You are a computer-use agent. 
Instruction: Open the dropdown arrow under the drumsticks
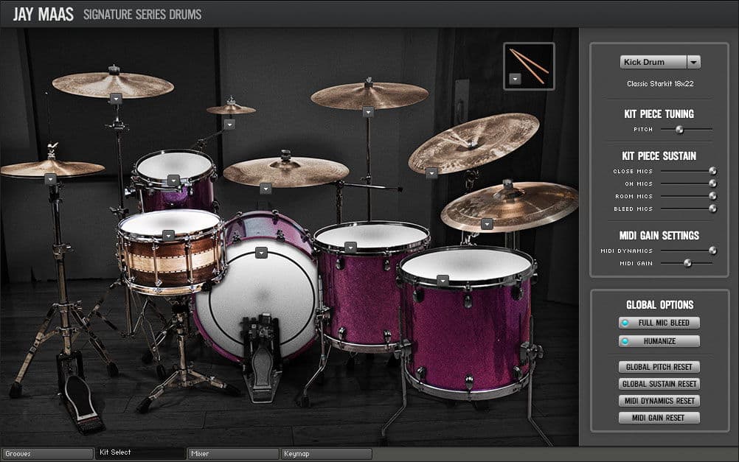[515, 79]
